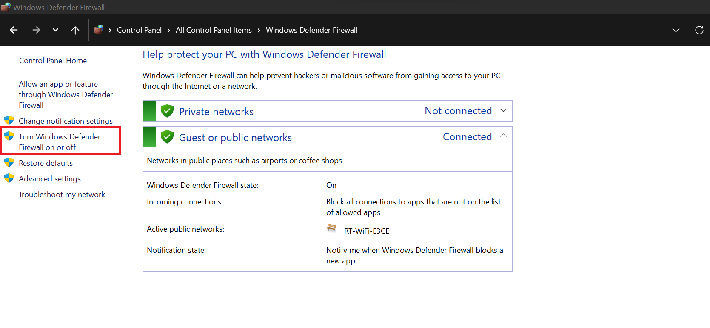710x328 pixels.
Task: Refresh the Windows Defender Firewall page
Action: tap(699, 30)
